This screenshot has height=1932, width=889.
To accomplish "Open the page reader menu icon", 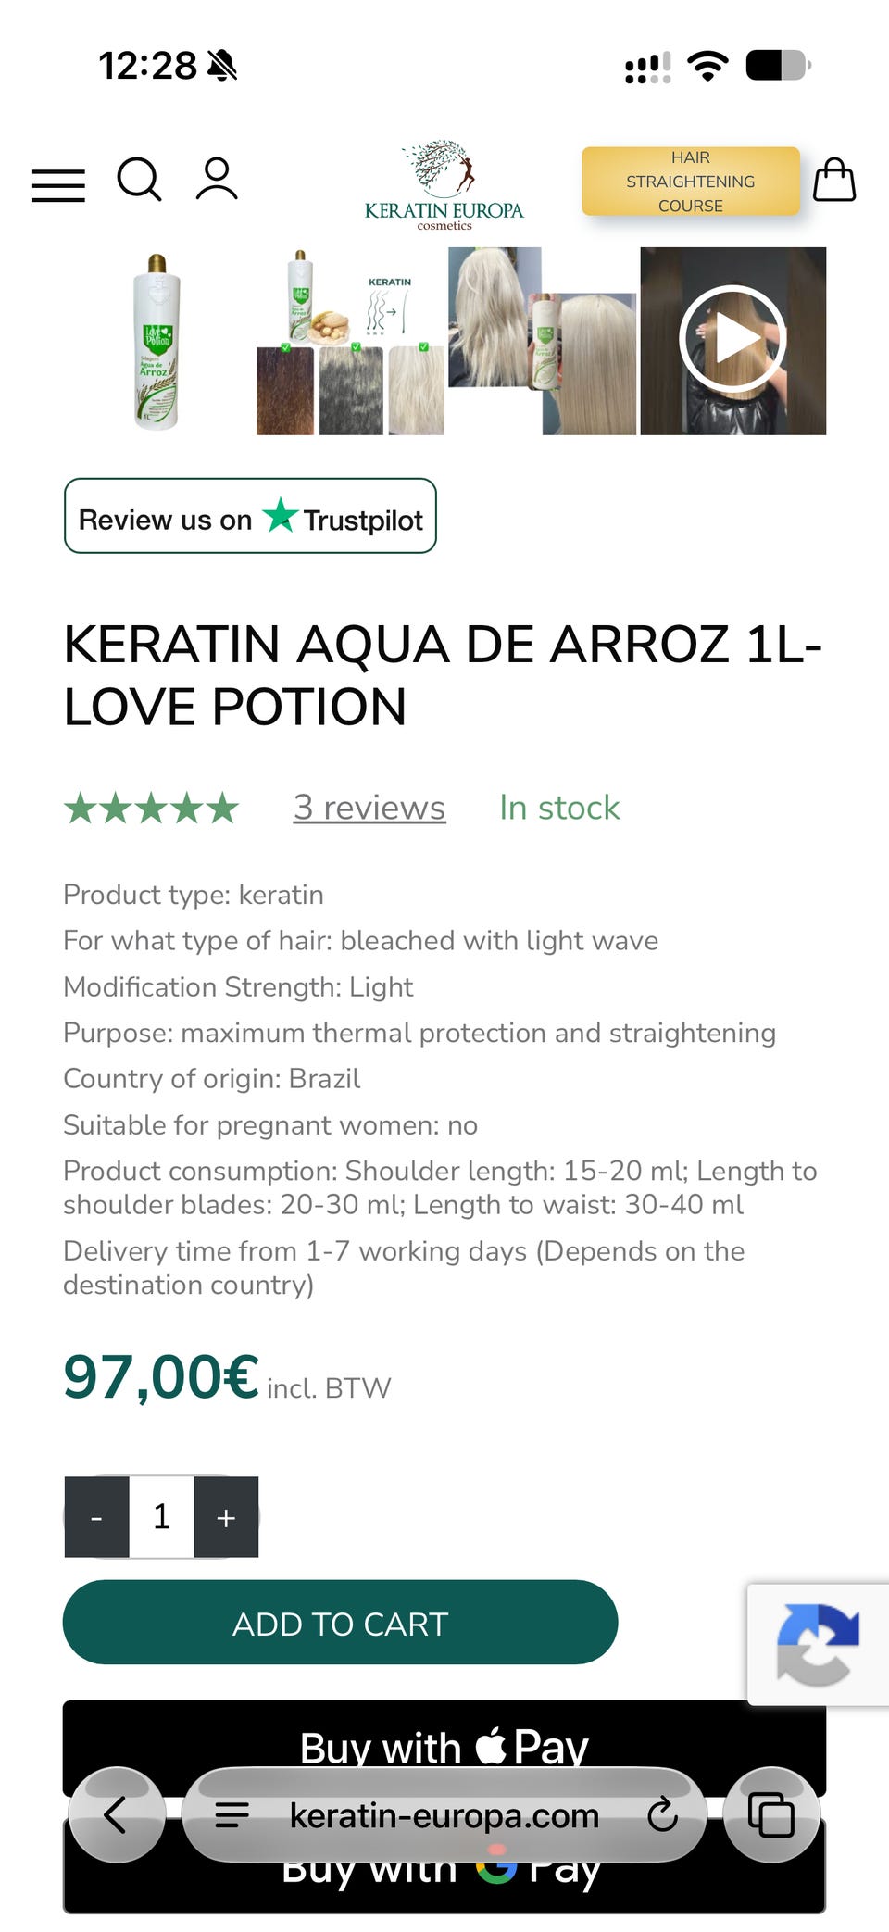I will tap(232, 1815).
